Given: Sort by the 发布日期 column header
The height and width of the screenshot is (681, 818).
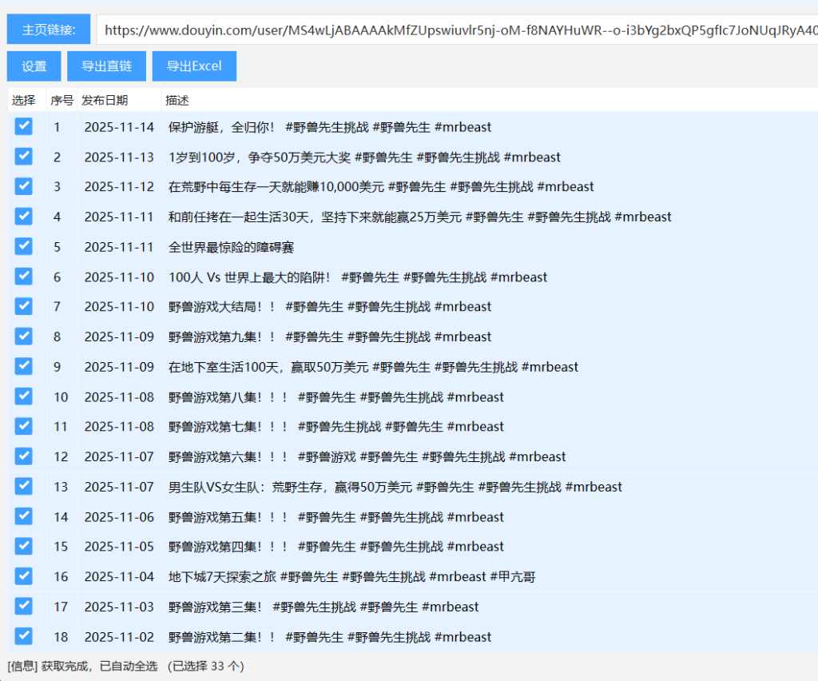Looking at the screenshot, I should coord(104,101).
